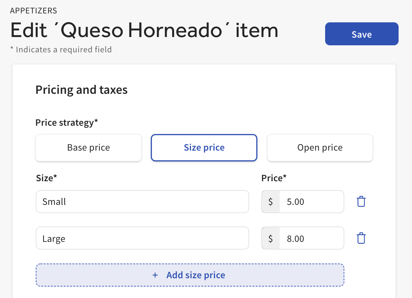The width and height of the screenshot is (412, 298).
Task: Click the Add size price button
Action: [190, 275]
